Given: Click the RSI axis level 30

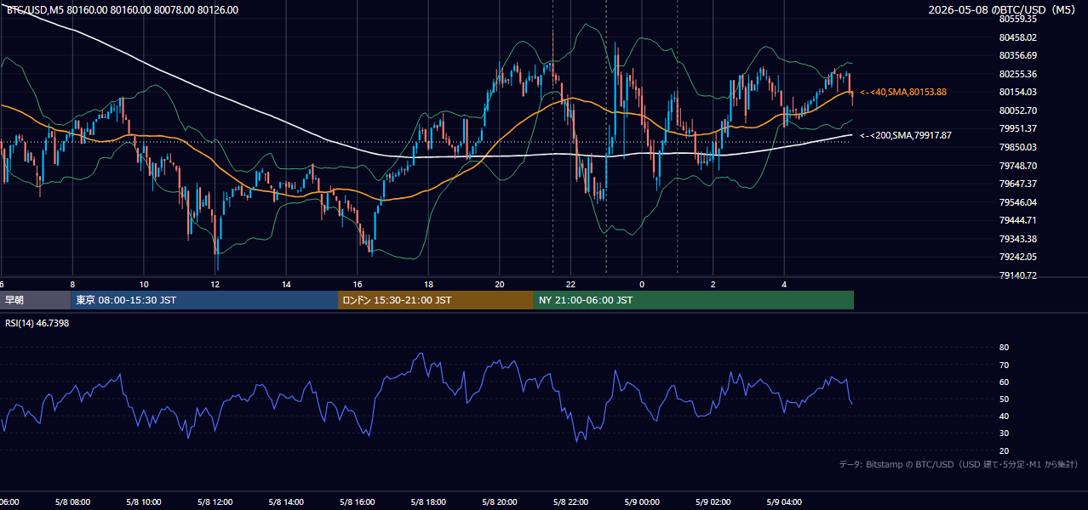Looking at the screenshot, I should (x=1004, y=433).
